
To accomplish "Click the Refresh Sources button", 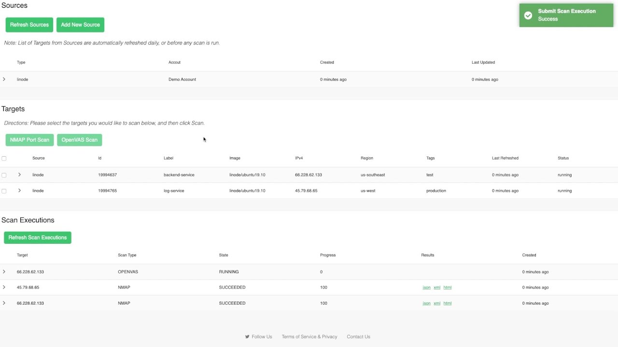I will (29, 25).
